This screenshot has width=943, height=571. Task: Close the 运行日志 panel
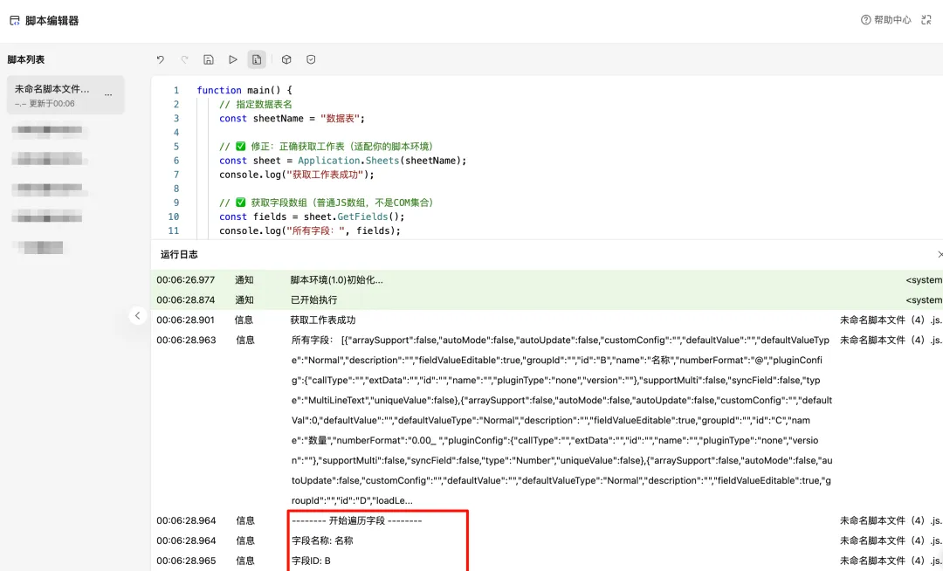pos(940,255)
